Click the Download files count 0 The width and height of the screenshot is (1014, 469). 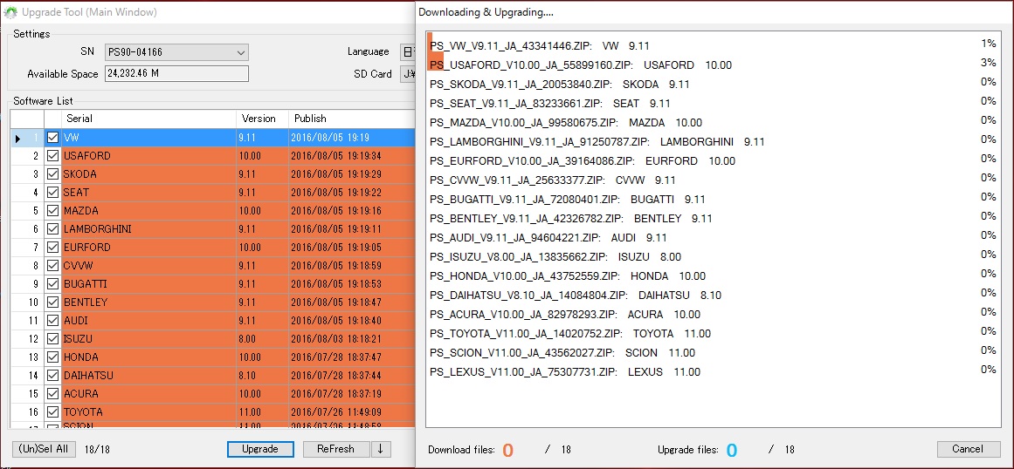[x=508, y=450]
